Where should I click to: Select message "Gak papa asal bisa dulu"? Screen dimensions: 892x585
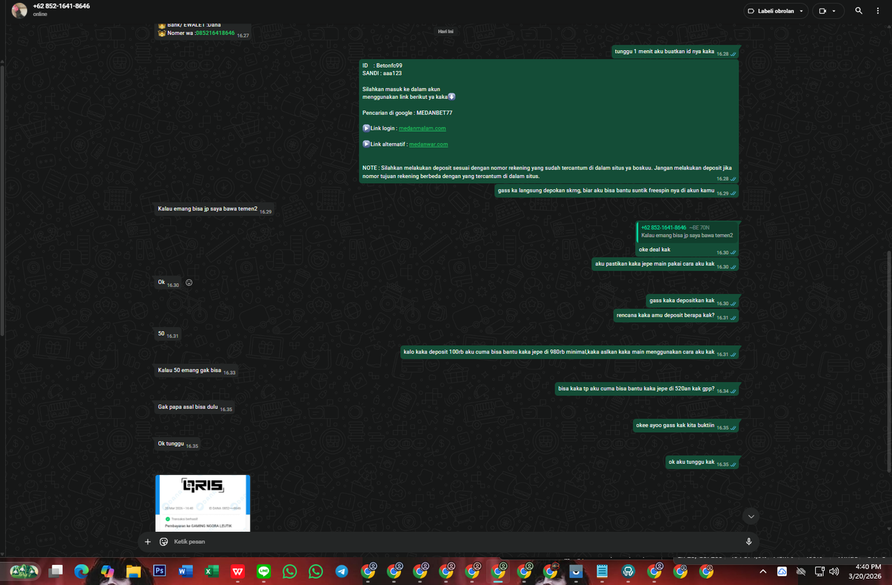(195, 407)
